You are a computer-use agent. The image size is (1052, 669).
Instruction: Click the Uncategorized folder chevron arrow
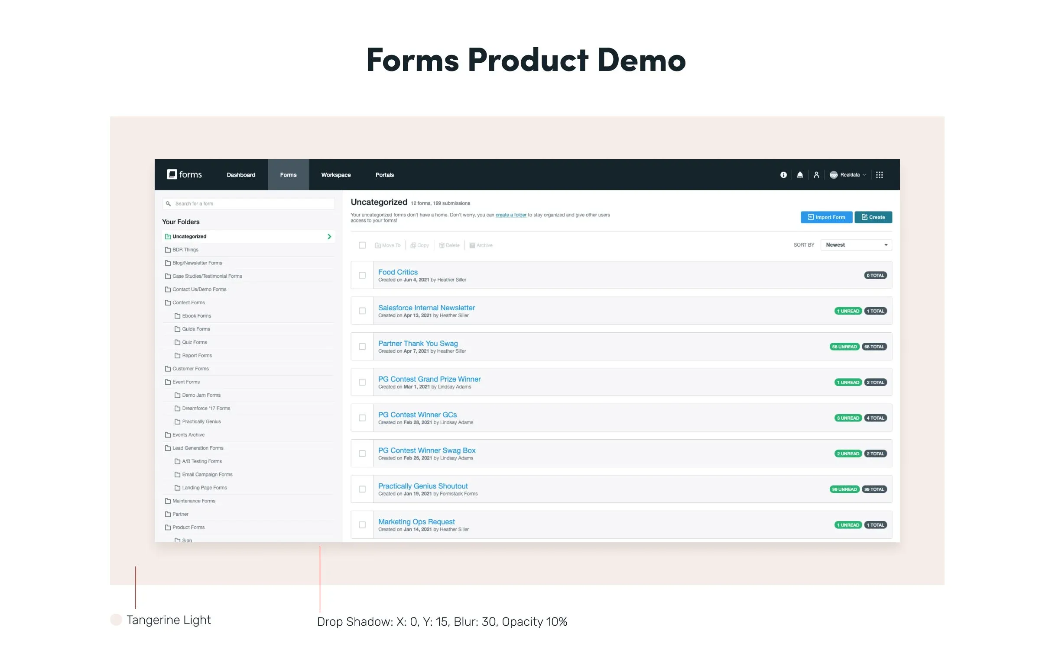pyautogui.click(x=329, y=237)
